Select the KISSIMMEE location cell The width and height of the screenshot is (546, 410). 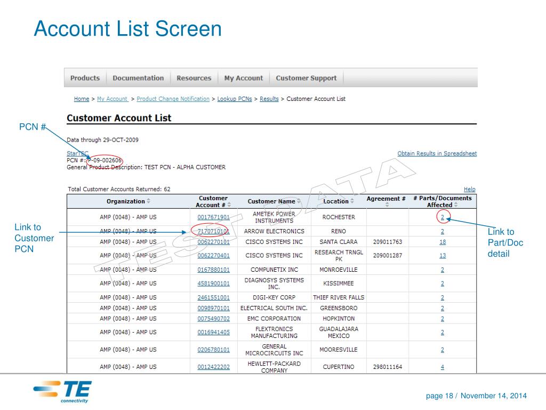339,283
